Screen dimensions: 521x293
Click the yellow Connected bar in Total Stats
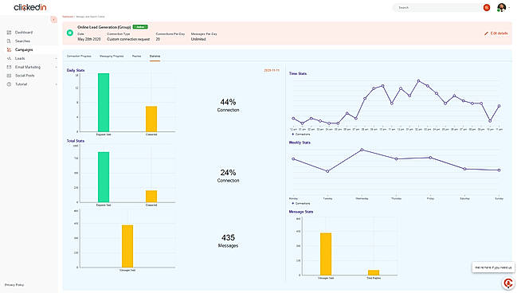151,197
